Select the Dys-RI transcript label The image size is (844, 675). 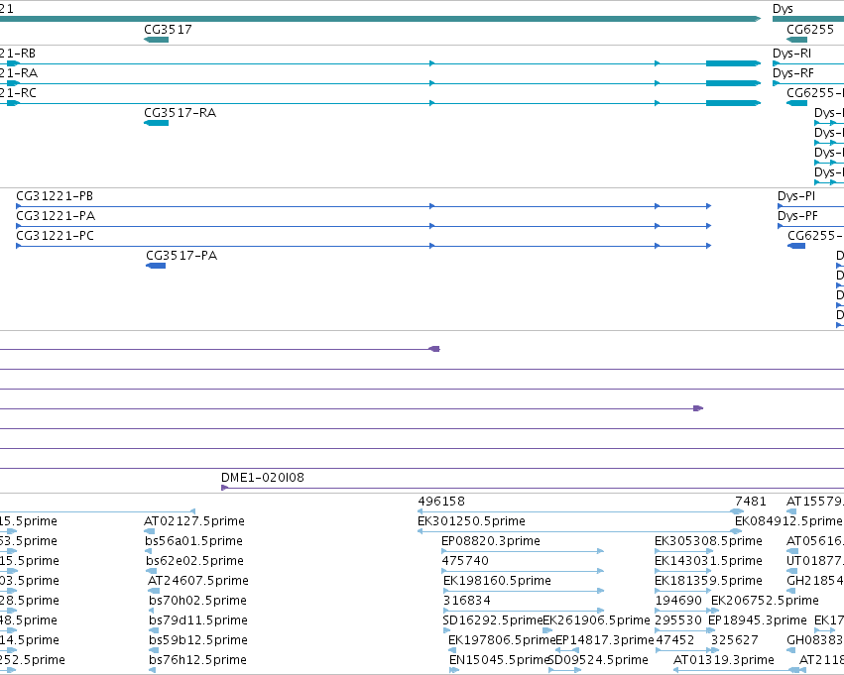coord(791,54)
